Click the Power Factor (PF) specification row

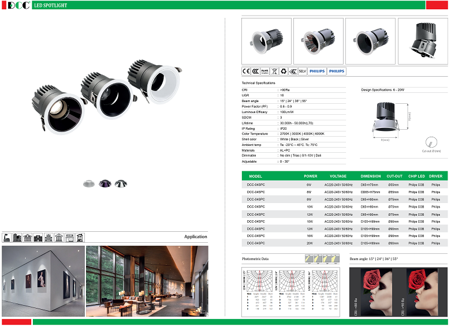click(x=294, y=107)
